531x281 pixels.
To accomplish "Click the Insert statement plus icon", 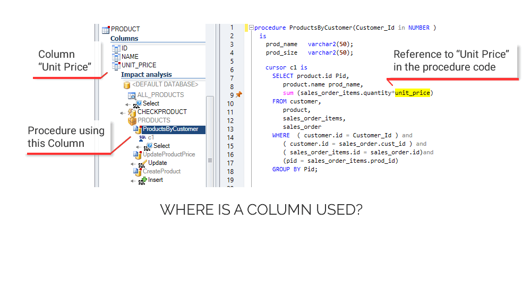I will pyautogui.click(x=143, y=180).
